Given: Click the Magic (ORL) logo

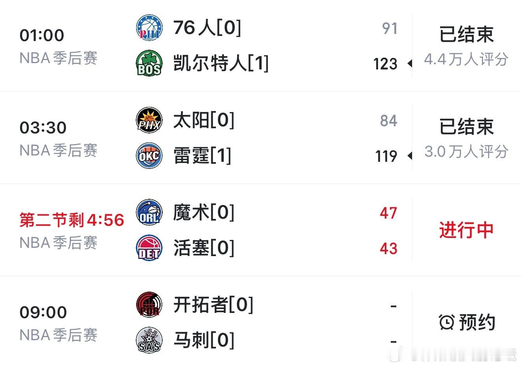Looking at the screenshot, I should point(149,213).
